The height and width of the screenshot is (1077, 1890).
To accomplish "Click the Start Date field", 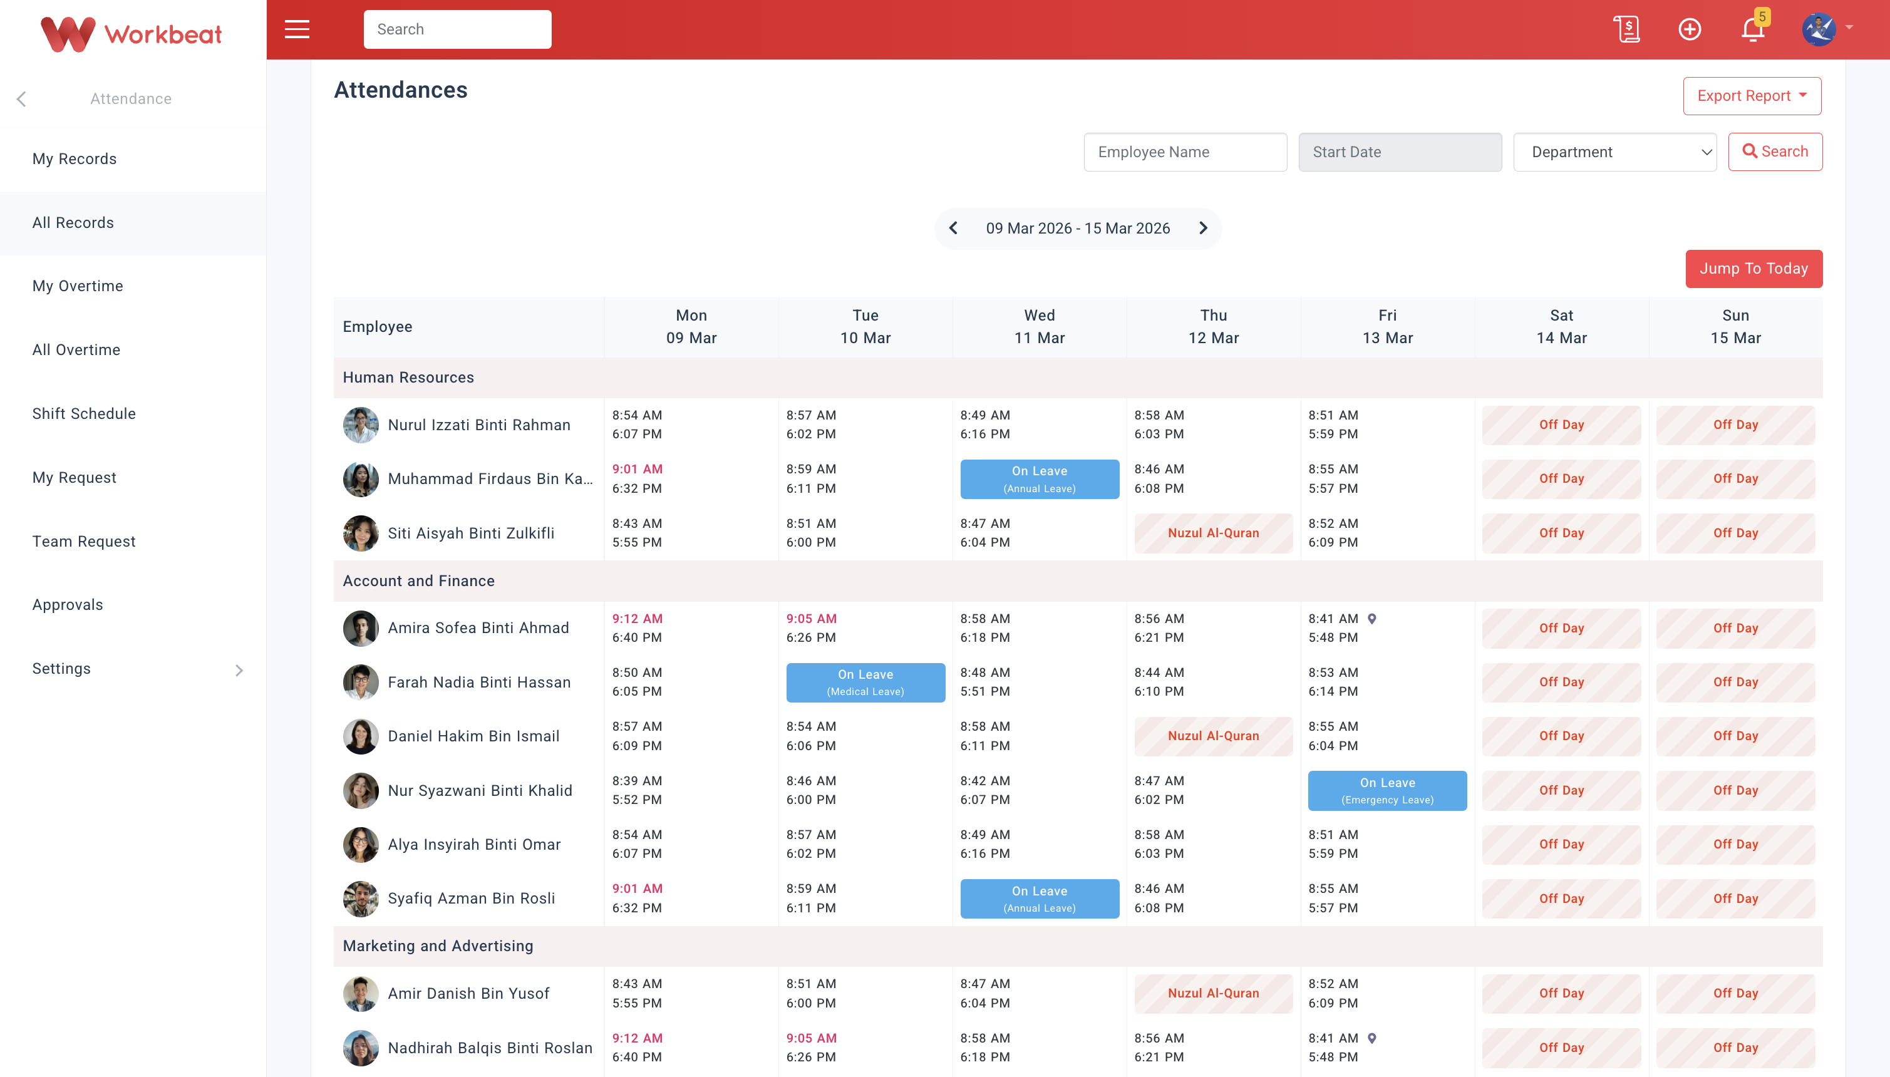I will tap(1400, 152).
